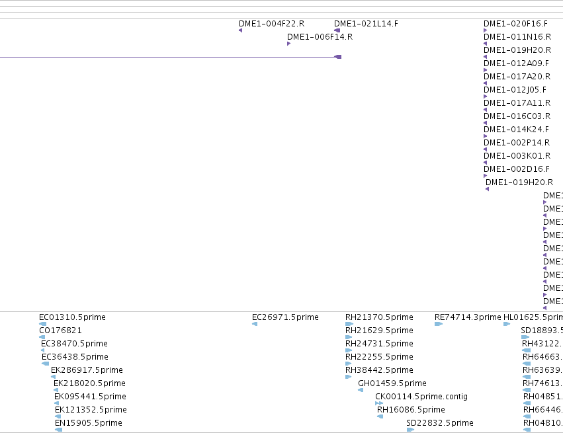The height and width of the screenshot is (433, 563).
Task: Select the DME1-002P14.R feature label
Action: pyautogui.click(x=517, y=143)
